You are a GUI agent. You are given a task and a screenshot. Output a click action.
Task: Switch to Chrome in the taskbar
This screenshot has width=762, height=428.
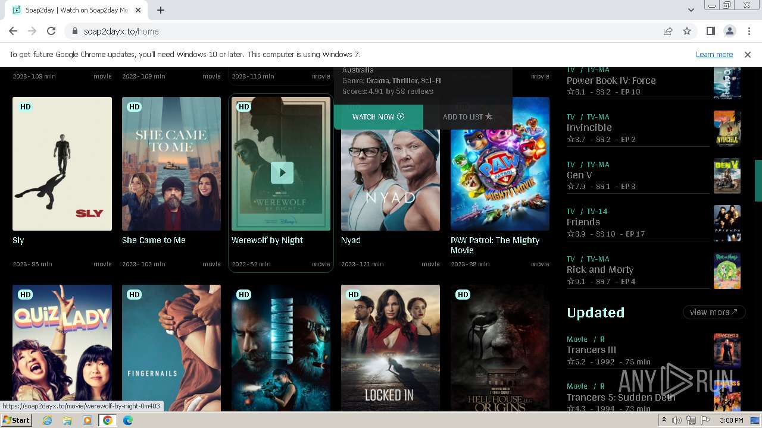point(108,420)
